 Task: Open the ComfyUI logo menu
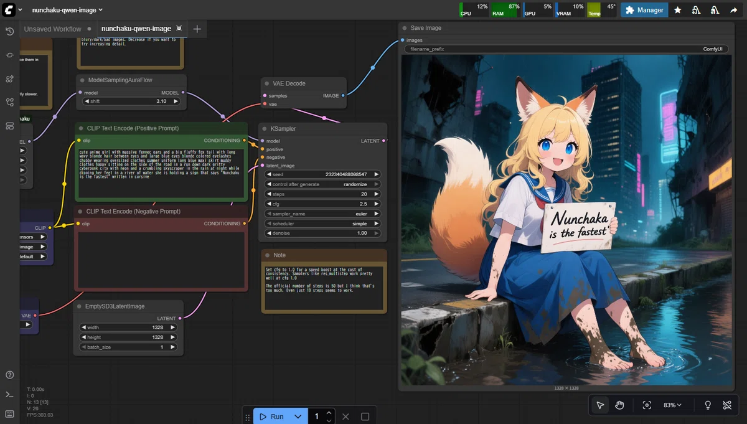pyautogui.click(x=9, y=9)
